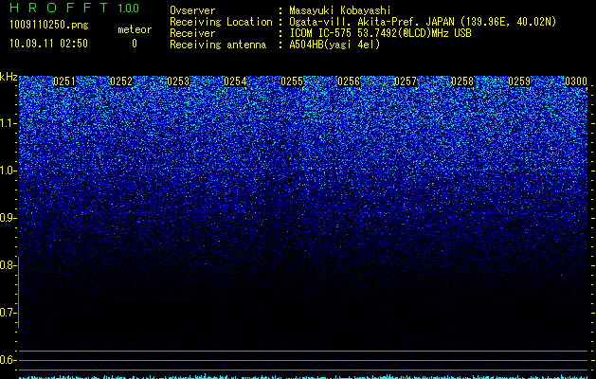596x379 pixels.
Task: Click the 0.9 kHz axis label
Action: click(x=8, y=218)
